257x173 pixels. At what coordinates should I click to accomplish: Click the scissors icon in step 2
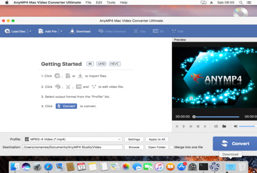[68, 87]
